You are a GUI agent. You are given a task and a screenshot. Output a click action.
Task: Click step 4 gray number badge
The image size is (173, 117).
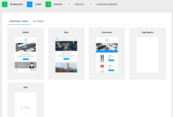[x=69, y=4]
